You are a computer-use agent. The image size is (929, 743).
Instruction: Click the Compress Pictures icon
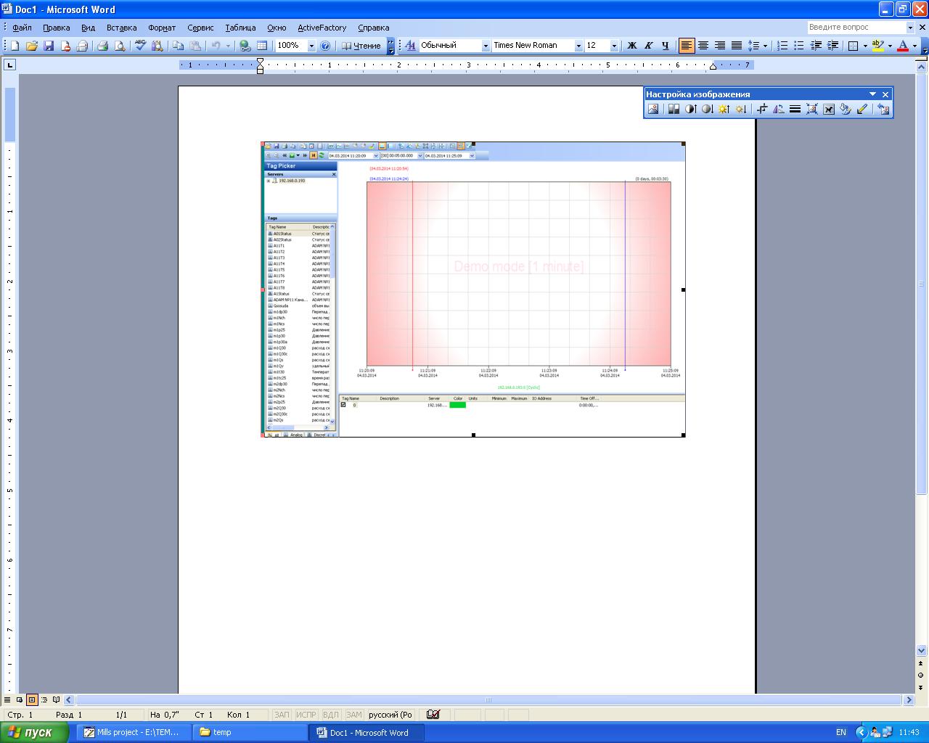(x=812, y=109)
